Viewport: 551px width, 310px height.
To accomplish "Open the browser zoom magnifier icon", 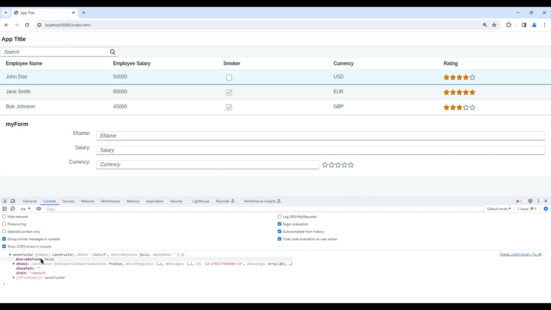I will click(x=485, y=25).
